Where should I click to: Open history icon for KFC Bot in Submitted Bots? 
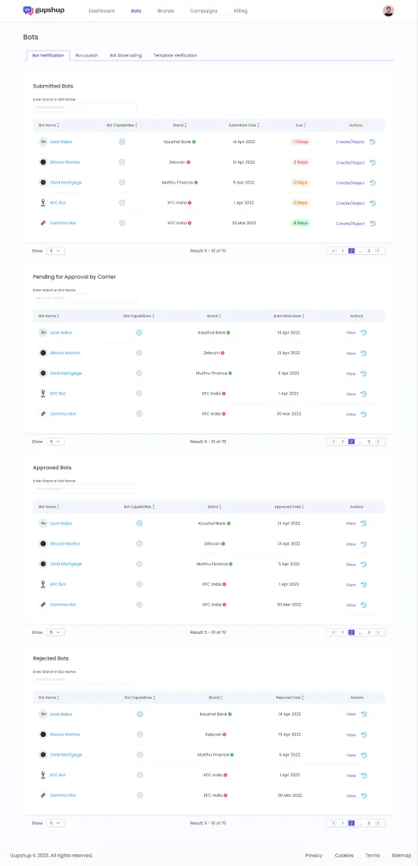pyautogui.click(x=372, y=203)
